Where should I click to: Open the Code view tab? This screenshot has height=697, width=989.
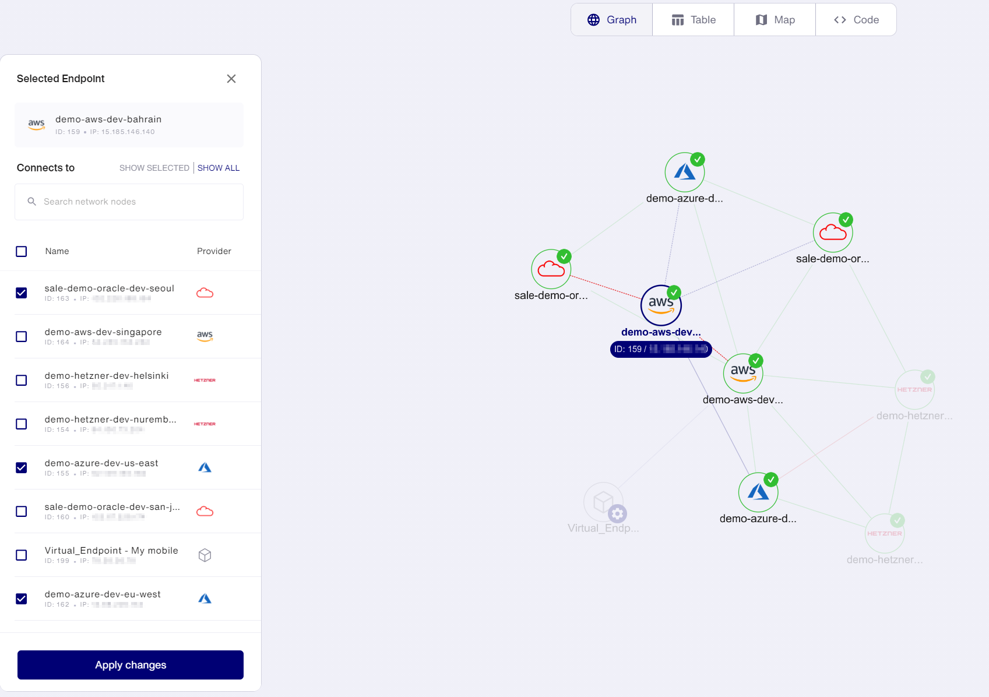pos(856,20)
